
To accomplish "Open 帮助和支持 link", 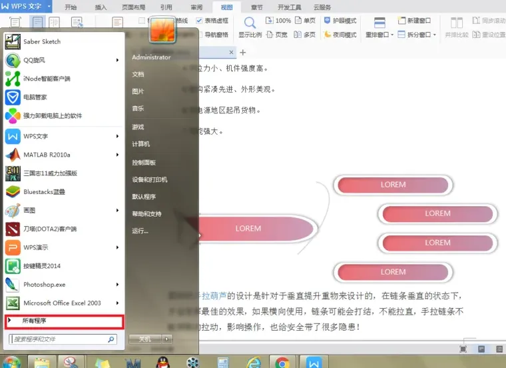I will pyautogui.click(x=146, y=214).
